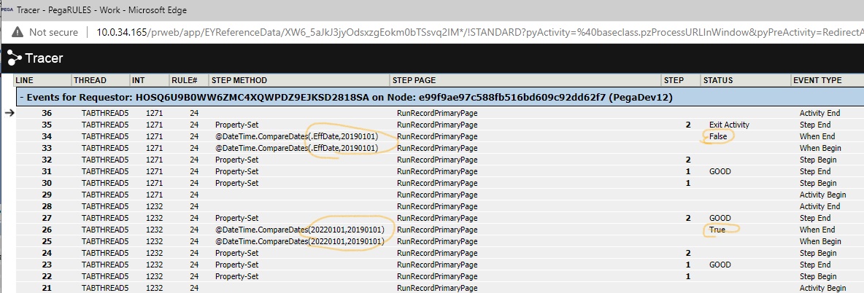Select line number 35

point(46,125)
